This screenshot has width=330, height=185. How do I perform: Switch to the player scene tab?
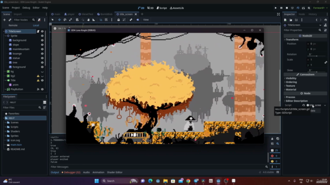point(69,14)
